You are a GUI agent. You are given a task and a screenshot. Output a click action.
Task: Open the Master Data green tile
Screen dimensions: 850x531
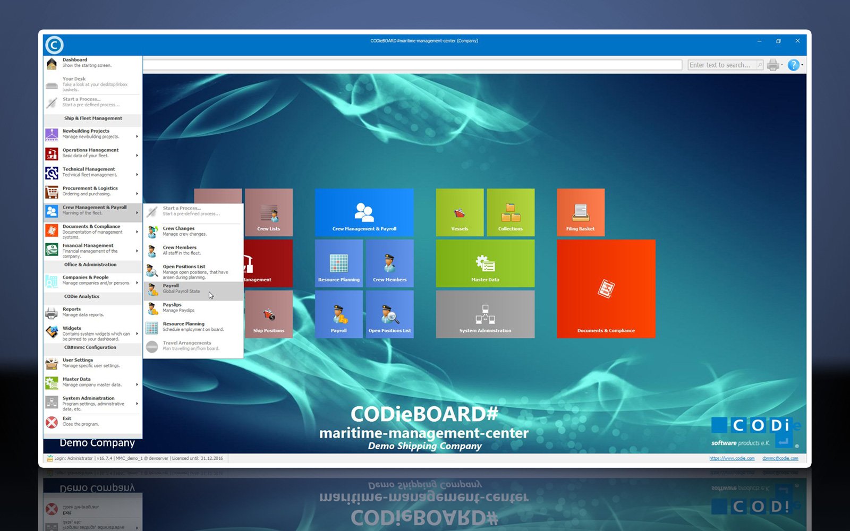(x=486, y=263)
